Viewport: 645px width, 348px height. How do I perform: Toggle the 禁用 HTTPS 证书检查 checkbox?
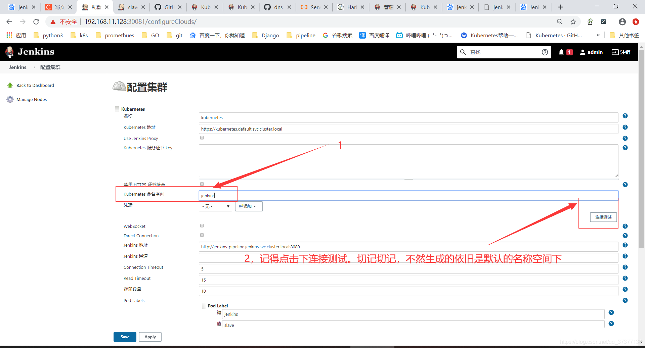[x=202, y=184]
